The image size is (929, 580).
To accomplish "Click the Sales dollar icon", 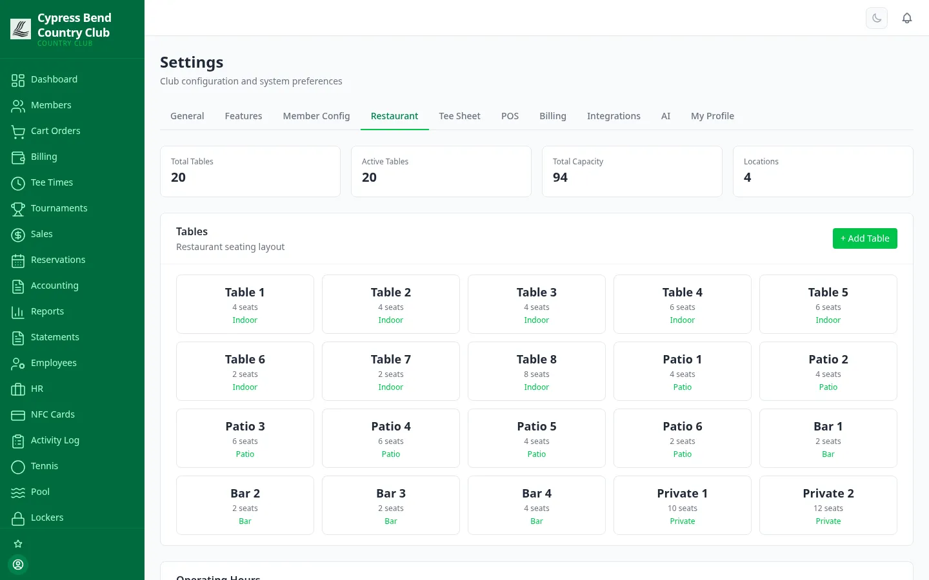I will click(x=18, y=235).
